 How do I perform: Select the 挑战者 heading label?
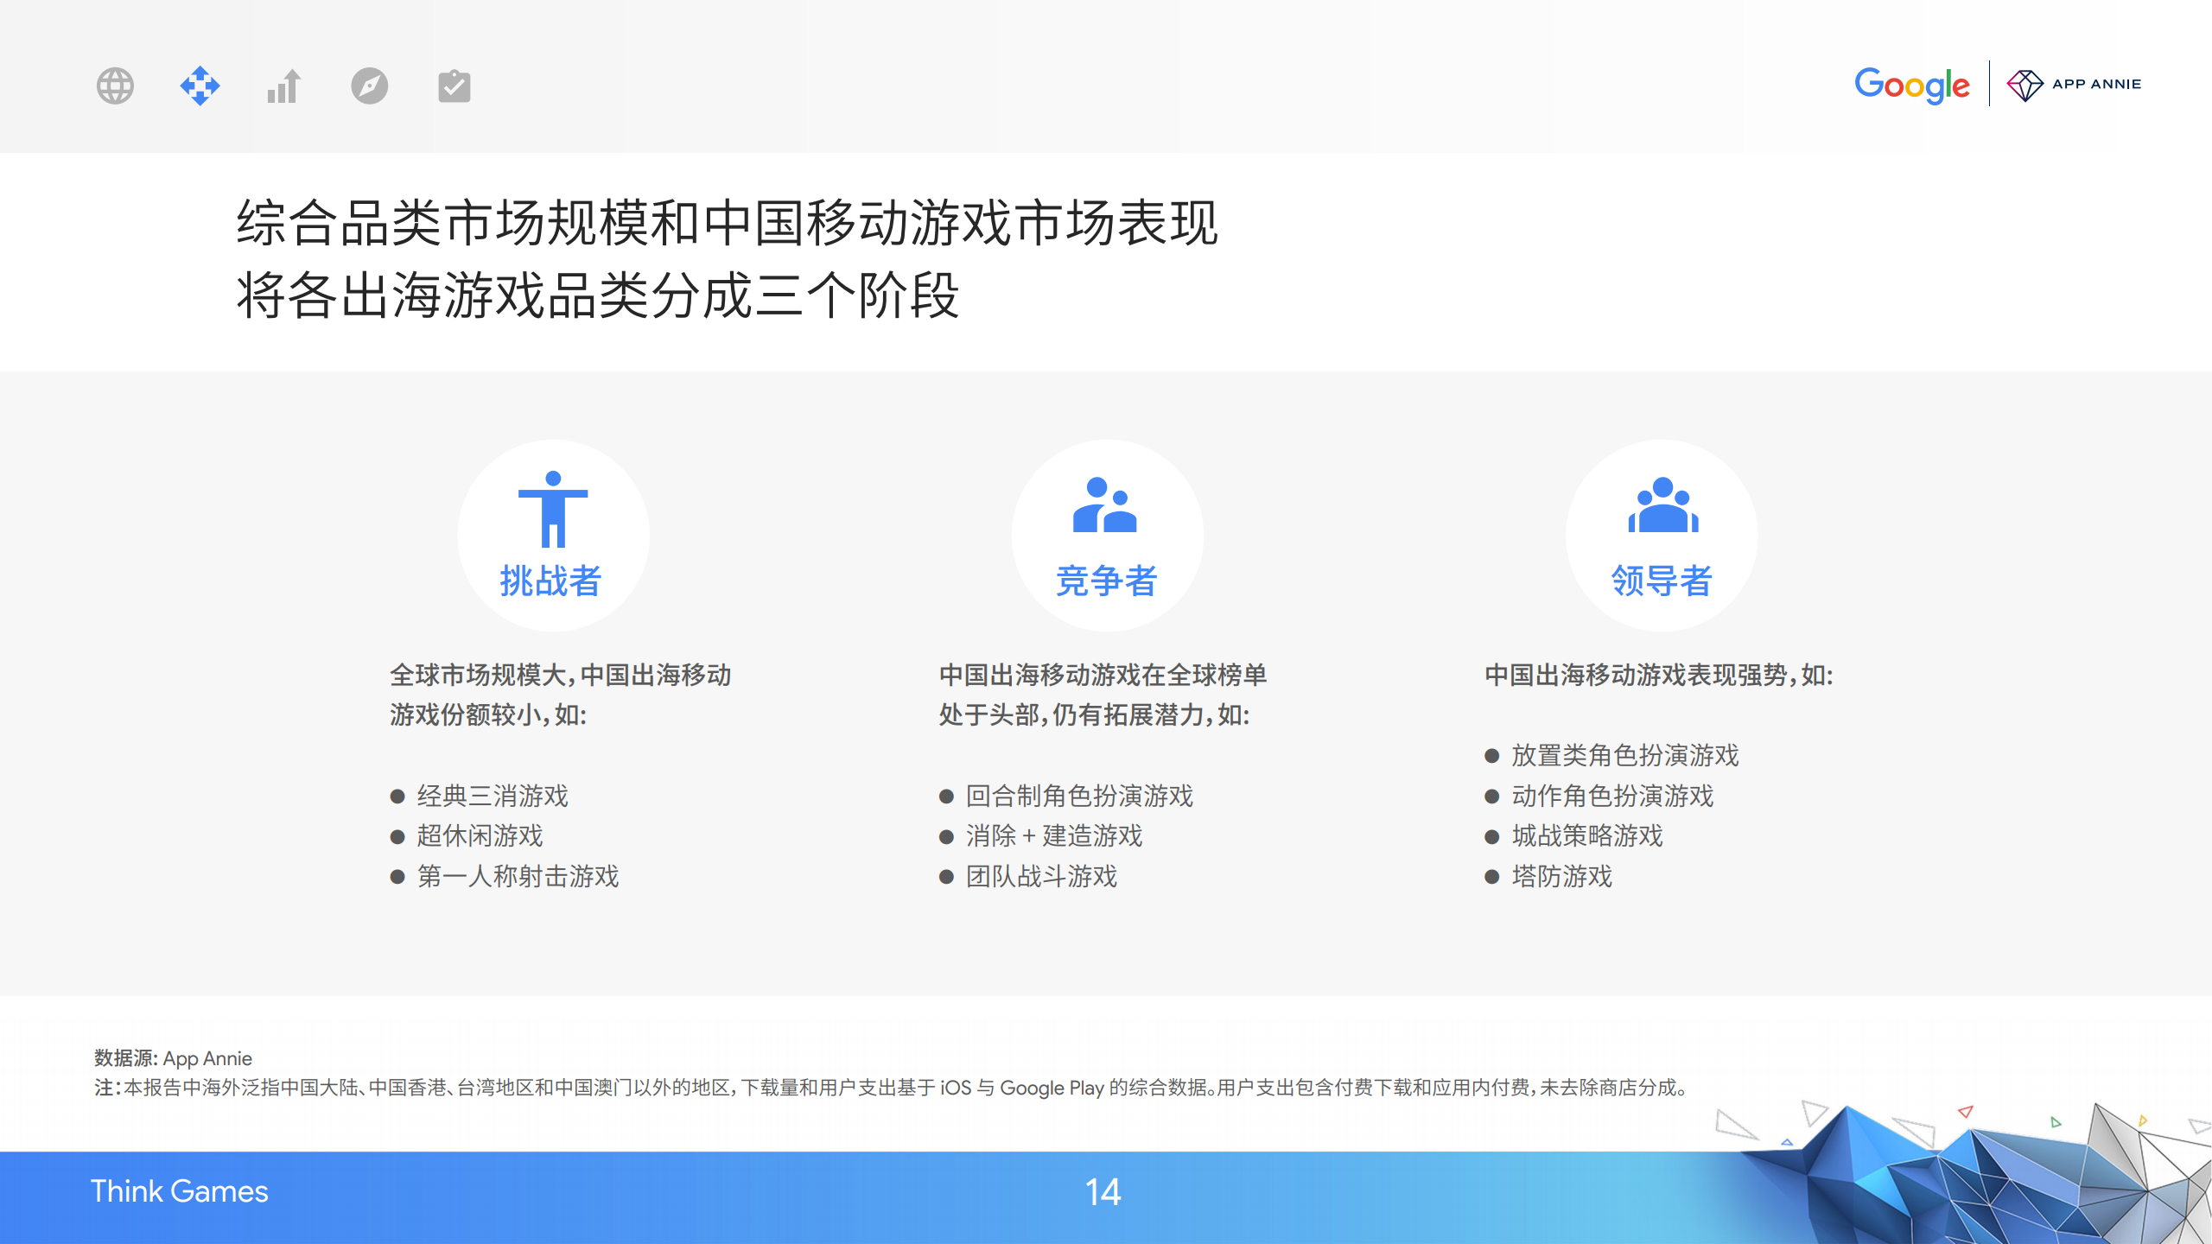[x=550, y=581]
